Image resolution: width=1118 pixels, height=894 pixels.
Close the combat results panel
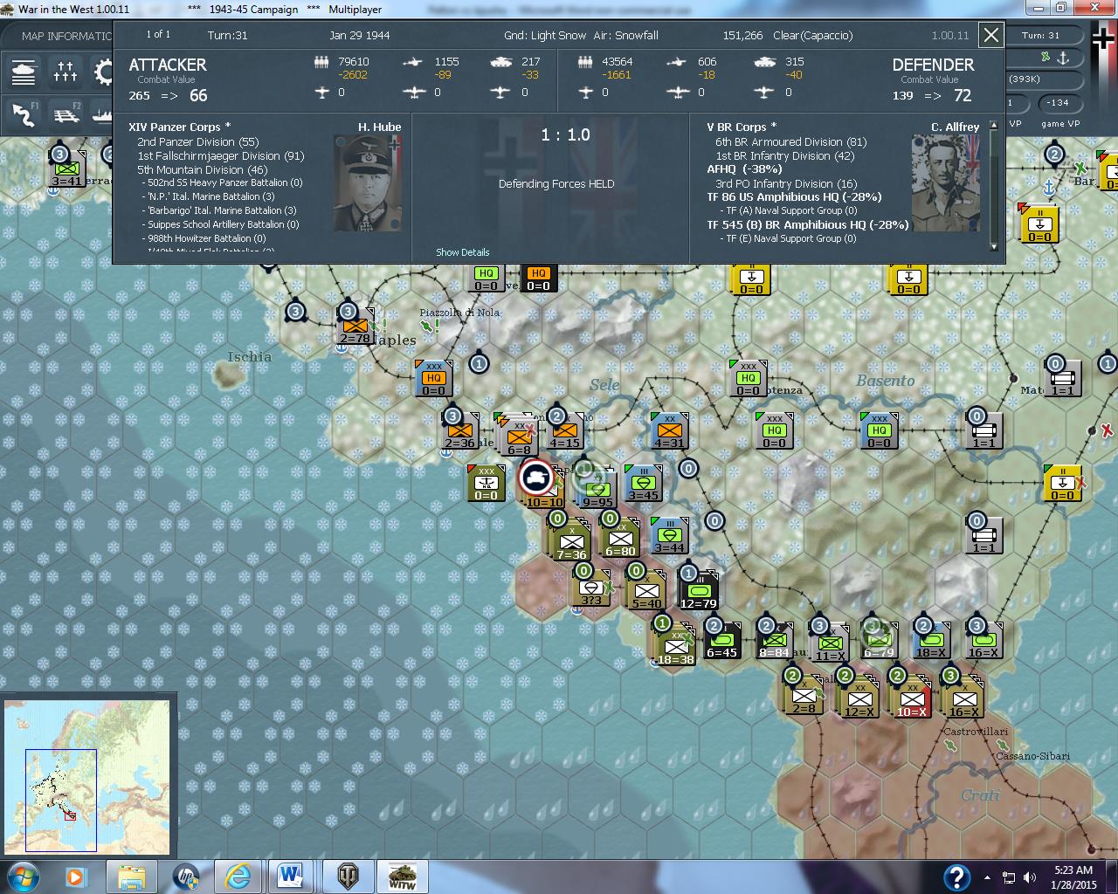click(991, 35)
